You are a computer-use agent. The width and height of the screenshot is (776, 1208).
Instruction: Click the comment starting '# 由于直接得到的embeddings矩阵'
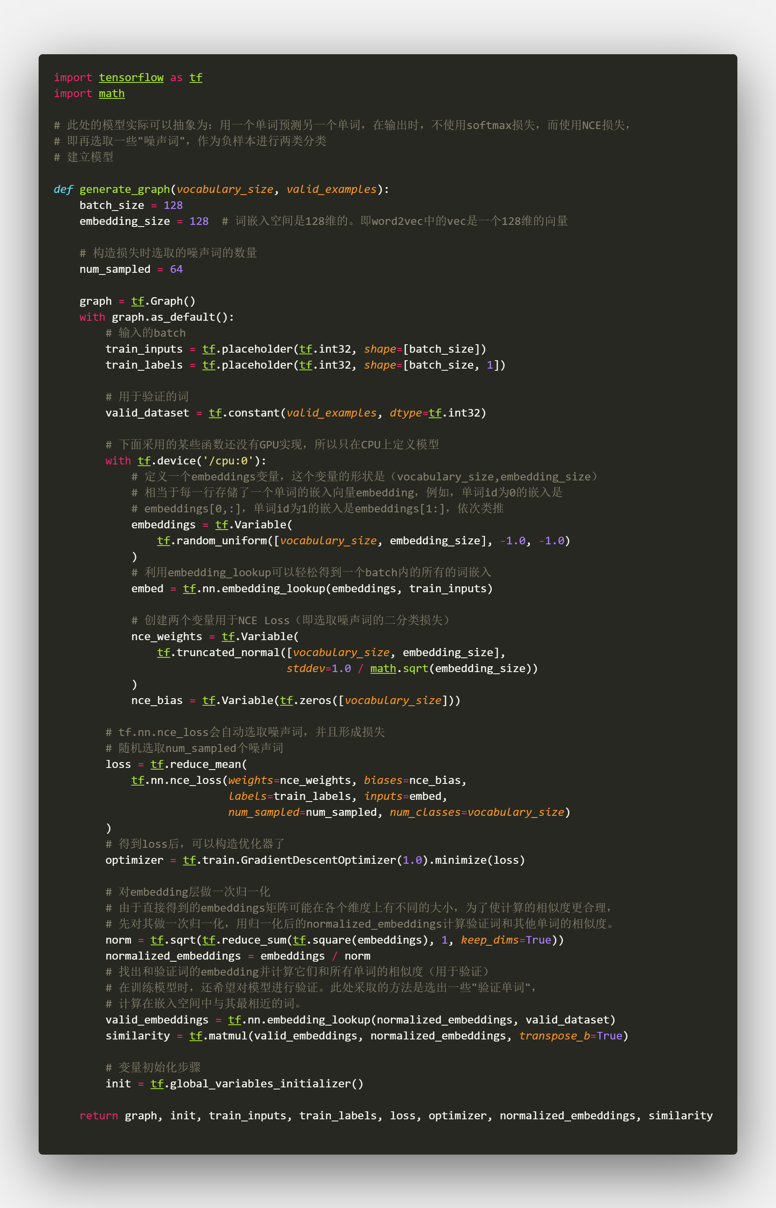[x=359, y=908]
